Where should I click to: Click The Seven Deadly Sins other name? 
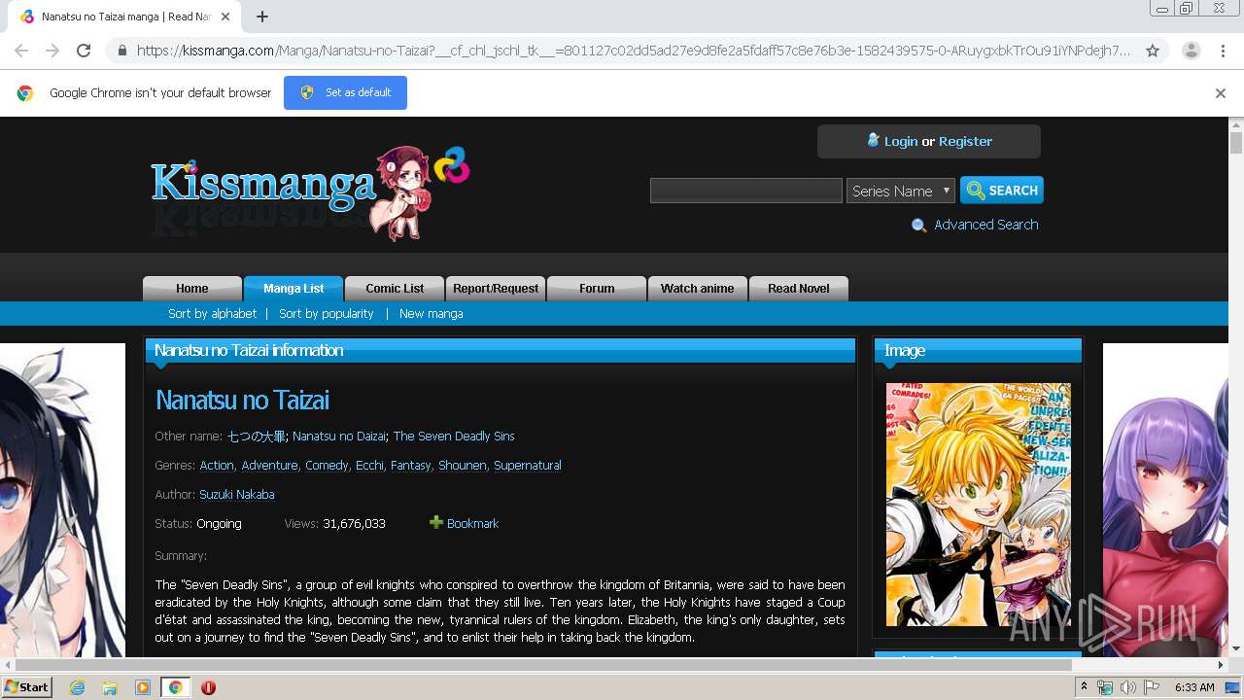454,436
